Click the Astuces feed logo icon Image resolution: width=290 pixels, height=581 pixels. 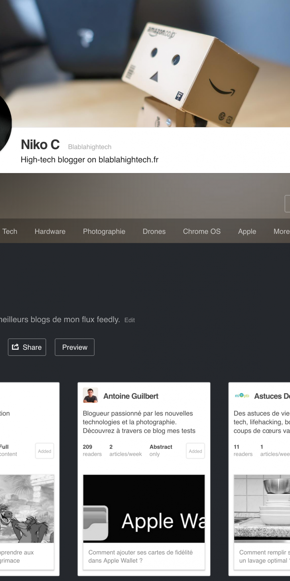click(242, 396)
